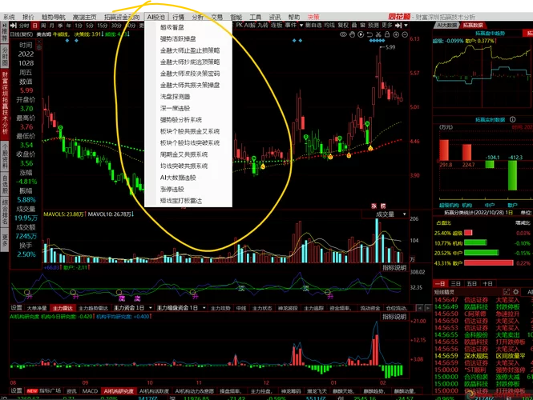
Task: Click 设置 button on bottom tab row
Action: 16,391
